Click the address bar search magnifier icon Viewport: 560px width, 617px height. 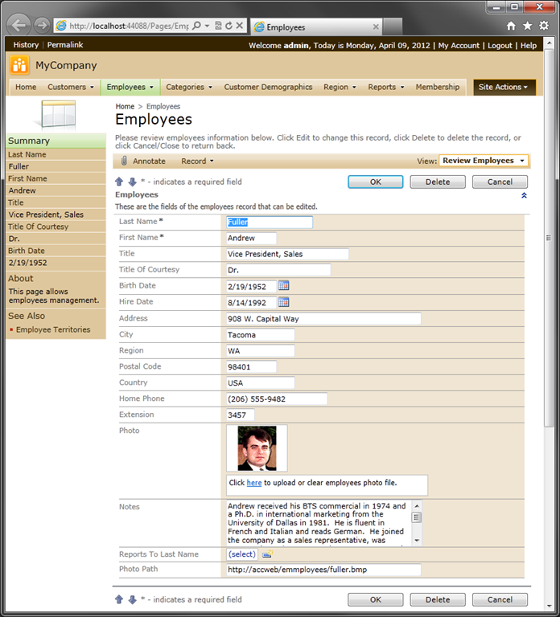196,26
